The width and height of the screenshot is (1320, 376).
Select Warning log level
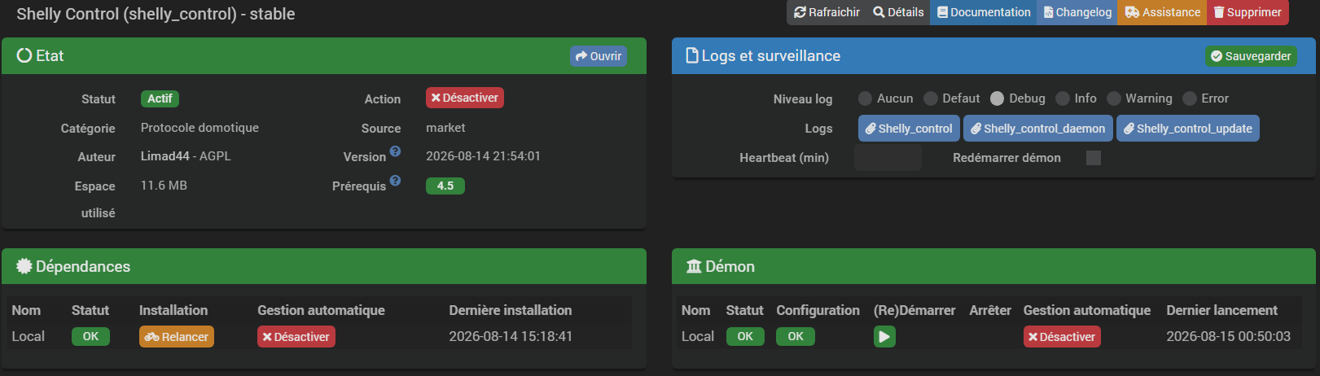(x=1114, y=98)
